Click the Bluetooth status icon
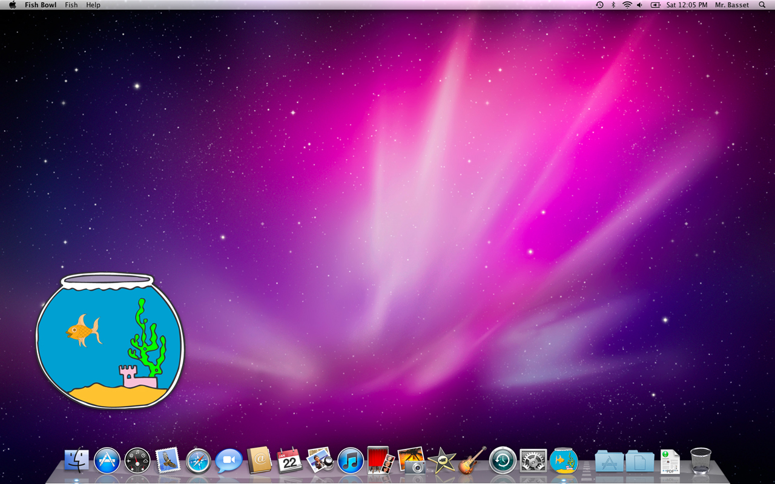Screen dimensions: 775x484 613,5
